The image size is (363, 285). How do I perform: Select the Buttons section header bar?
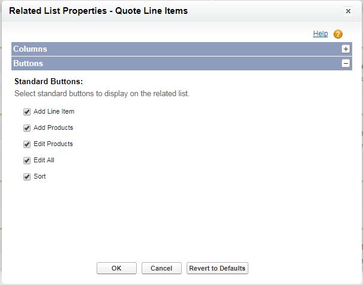coord(174,63)
